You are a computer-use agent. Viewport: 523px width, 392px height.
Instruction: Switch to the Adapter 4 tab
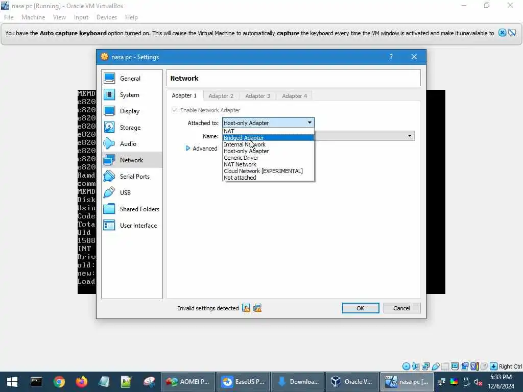(295, 96)
